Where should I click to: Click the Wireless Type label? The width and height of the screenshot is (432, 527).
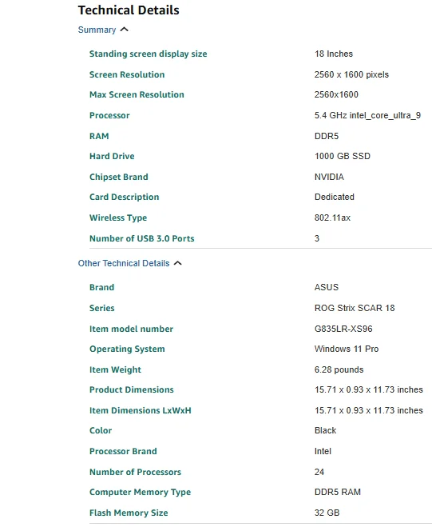118,218
